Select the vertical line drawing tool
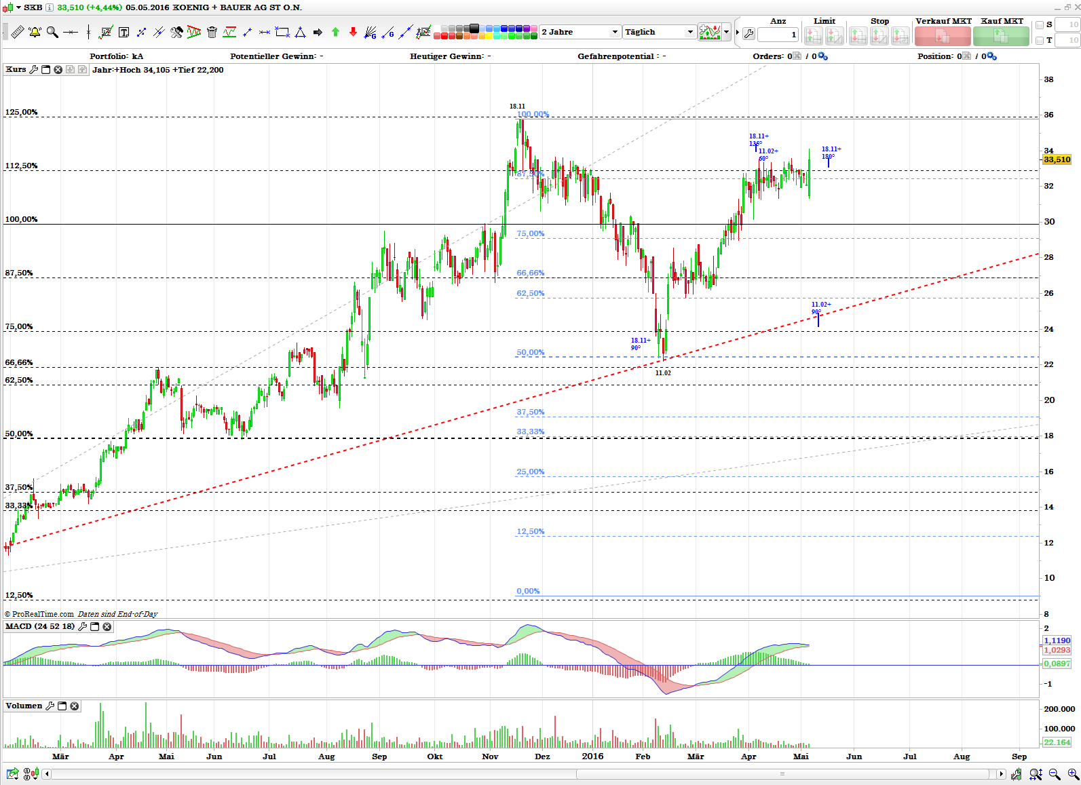Image resolution: width=1081 pixels, height=785 pixels. point(88,32)
